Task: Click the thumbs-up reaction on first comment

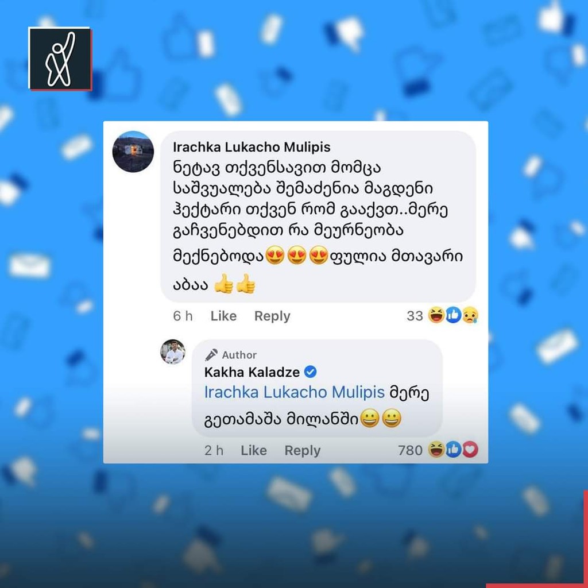Action: (x=453, y=315)
